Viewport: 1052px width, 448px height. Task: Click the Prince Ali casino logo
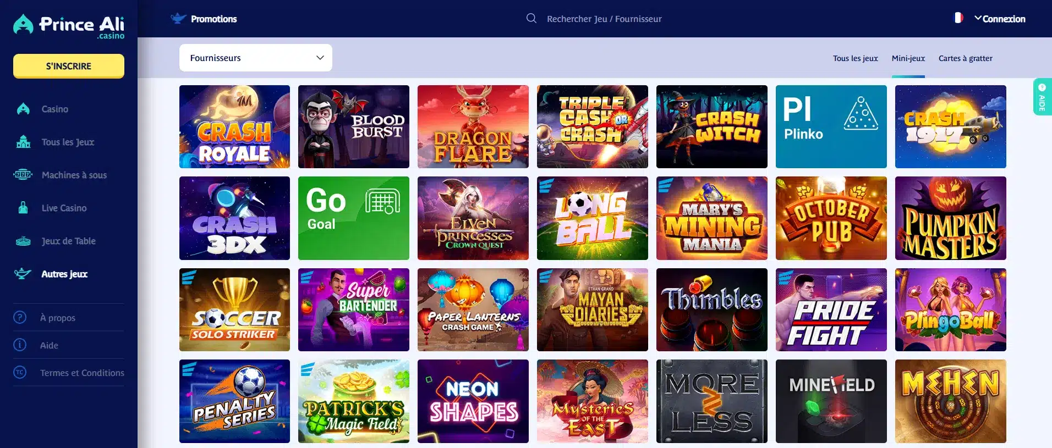click(69, 26)
